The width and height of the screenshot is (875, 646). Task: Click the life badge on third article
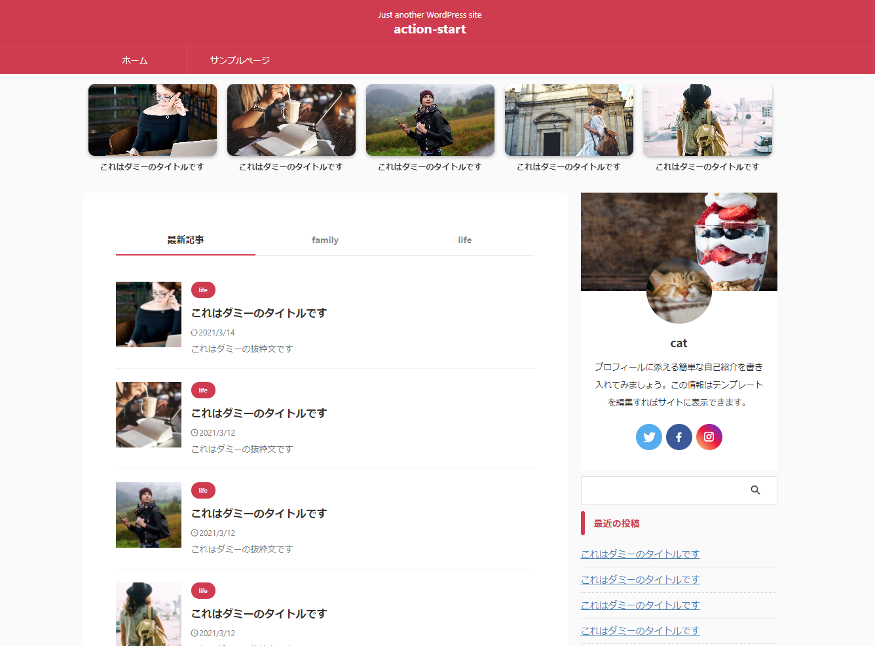(x=203, y=491)
